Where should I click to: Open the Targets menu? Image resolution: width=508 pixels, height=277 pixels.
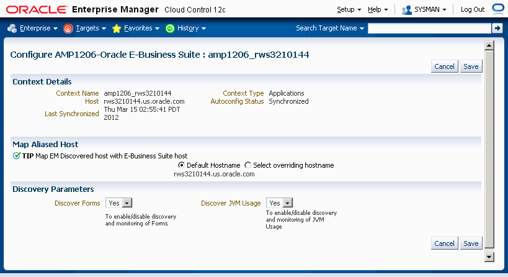(91, 28)
